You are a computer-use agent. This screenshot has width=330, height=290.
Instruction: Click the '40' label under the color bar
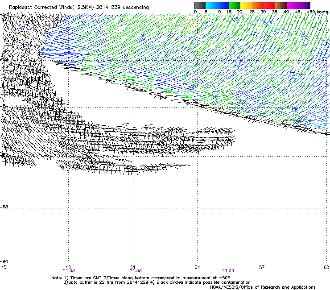point(286,12)
